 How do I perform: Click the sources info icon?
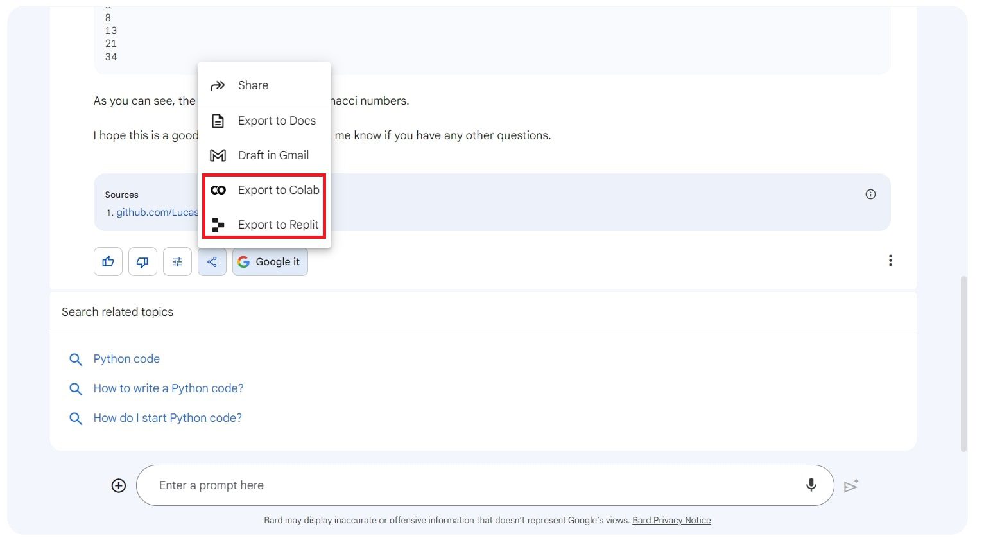(870, 195)
